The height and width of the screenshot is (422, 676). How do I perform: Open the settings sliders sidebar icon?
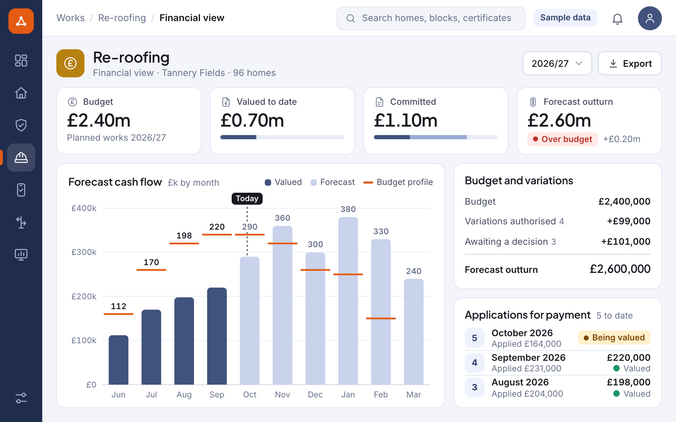coord(21,398)
